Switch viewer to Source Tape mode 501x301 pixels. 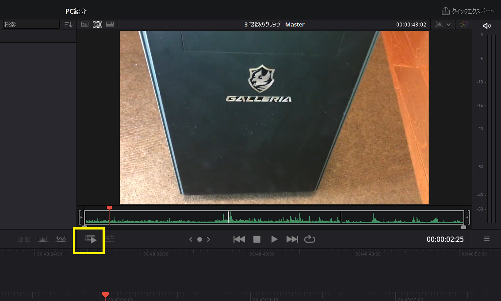tap(97, 24)
